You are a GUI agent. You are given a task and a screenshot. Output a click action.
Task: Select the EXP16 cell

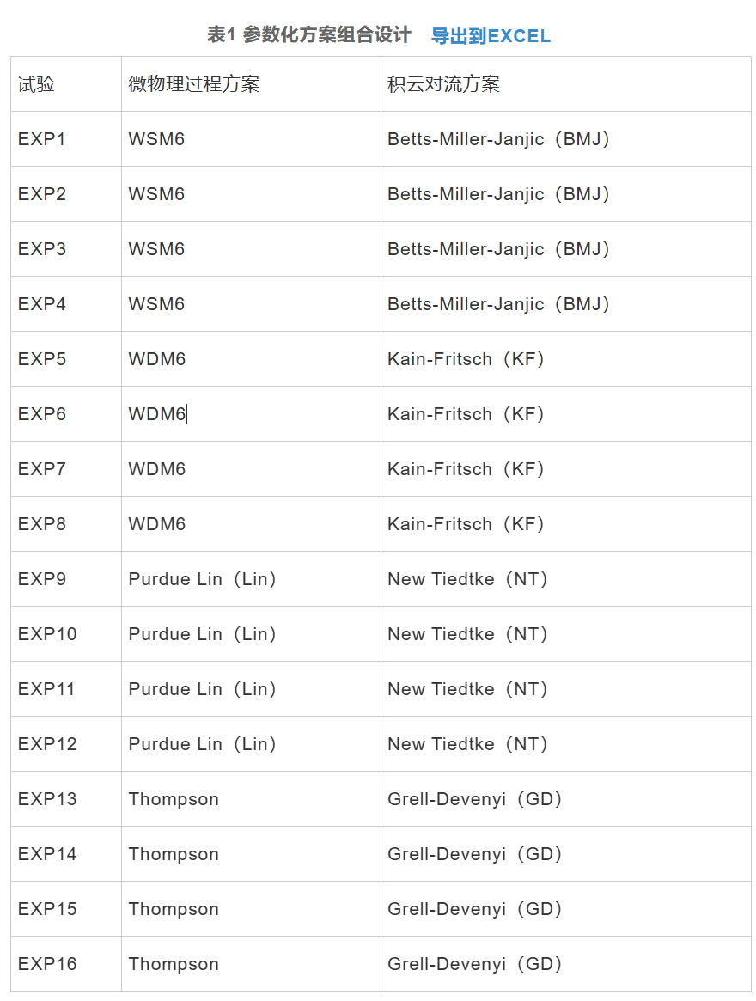[47, 964]
